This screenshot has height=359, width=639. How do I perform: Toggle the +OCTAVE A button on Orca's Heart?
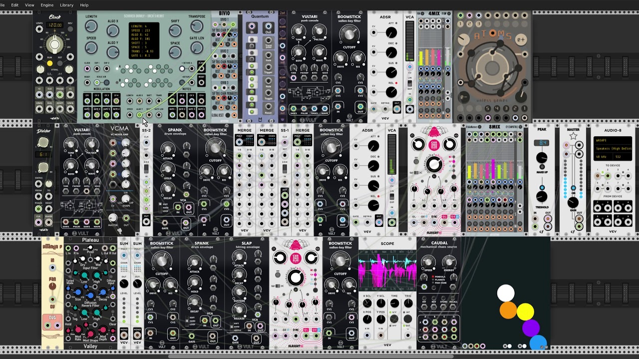[x=182, y=69]
